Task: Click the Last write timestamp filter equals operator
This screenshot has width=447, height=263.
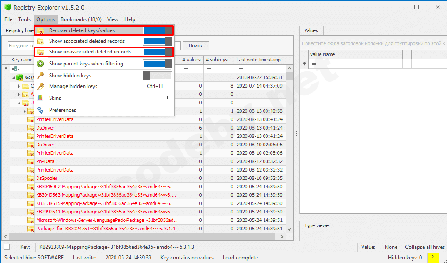Action: 241,69
